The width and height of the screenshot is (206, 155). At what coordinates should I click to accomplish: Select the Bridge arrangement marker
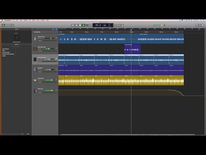(132, 32)
